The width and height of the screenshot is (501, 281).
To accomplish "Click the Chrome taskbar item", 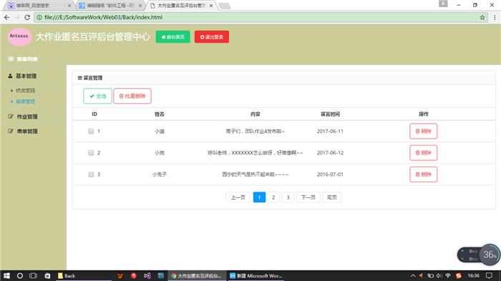I will 197,275.
